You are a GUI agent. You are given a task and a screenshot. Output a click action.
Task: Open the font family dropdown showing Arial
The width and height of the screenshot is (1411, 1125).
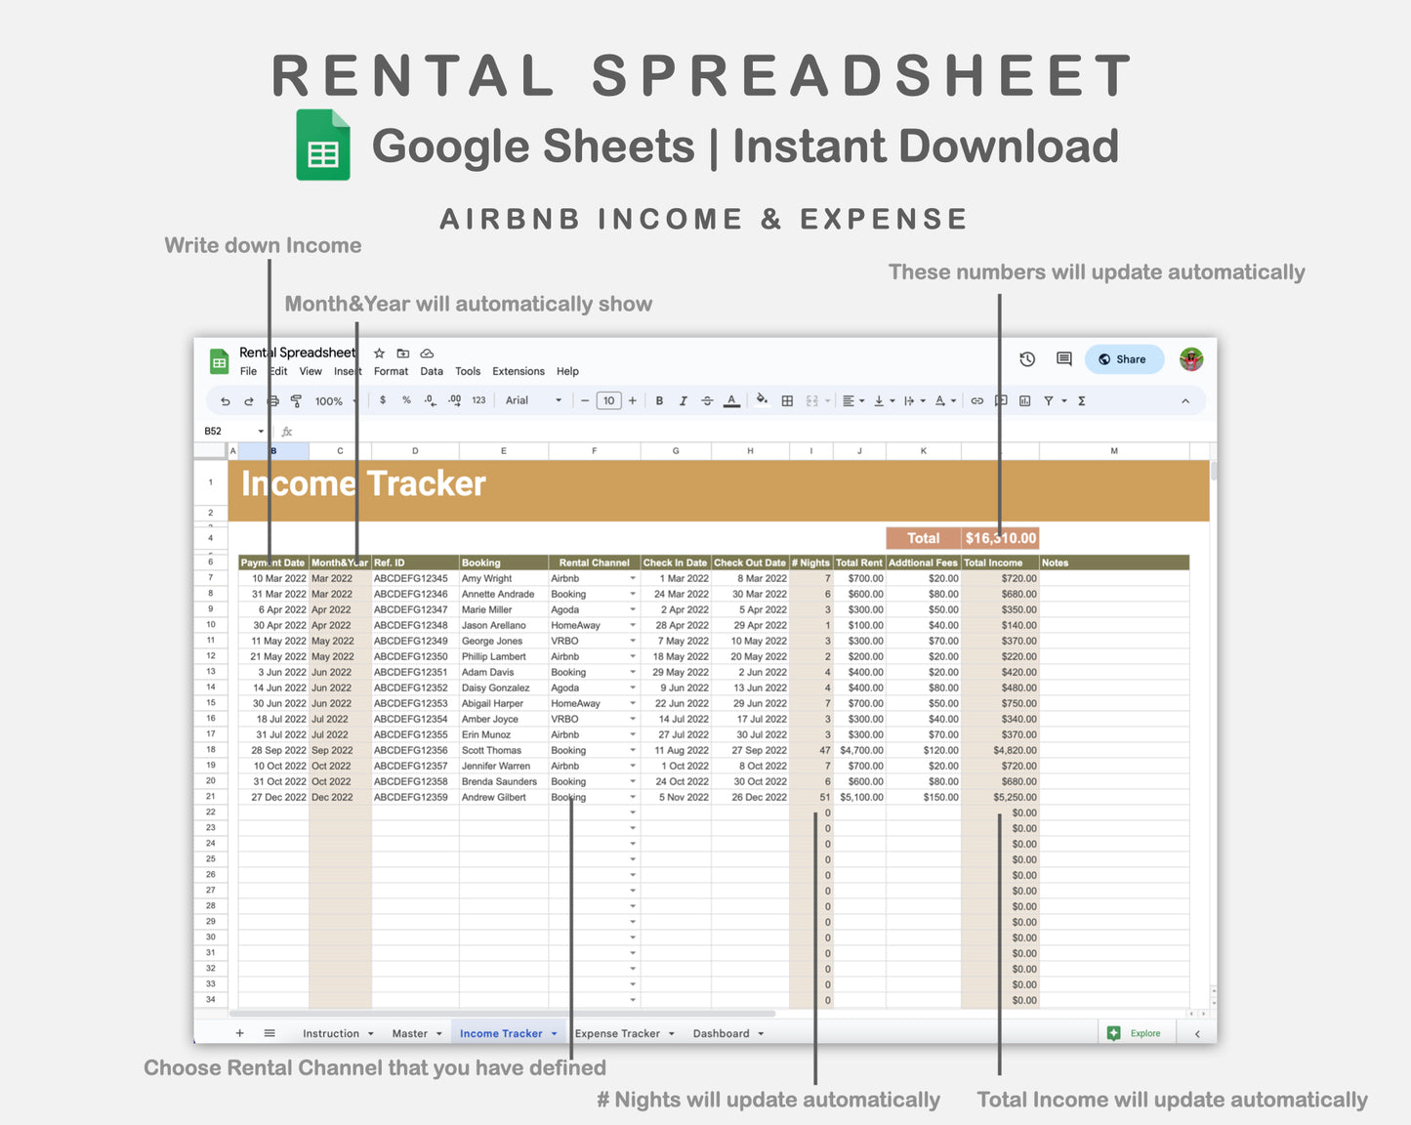[532, 400]
